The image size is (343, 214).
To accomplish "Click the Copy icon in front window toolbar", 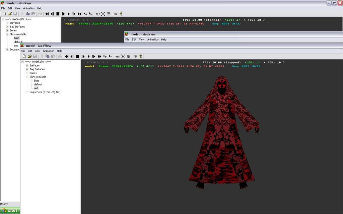I will [47, 57].
